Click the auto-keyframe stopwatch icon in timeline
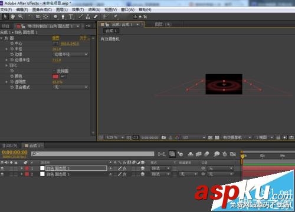This screenshot has height=212, width=295. (225, 154)
